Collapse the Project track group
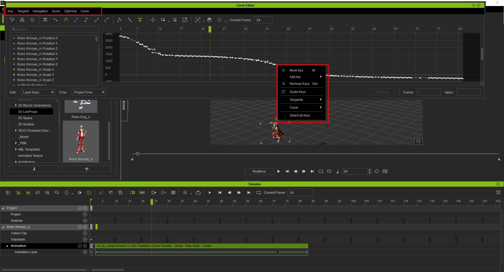504x272 pixels. 3,208
